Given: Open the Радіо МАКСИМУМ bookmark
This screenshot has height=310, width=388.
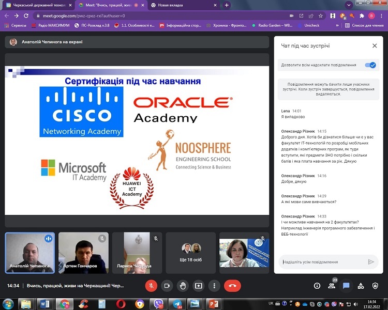Looking at the screenshot, I should coord(51,25).
